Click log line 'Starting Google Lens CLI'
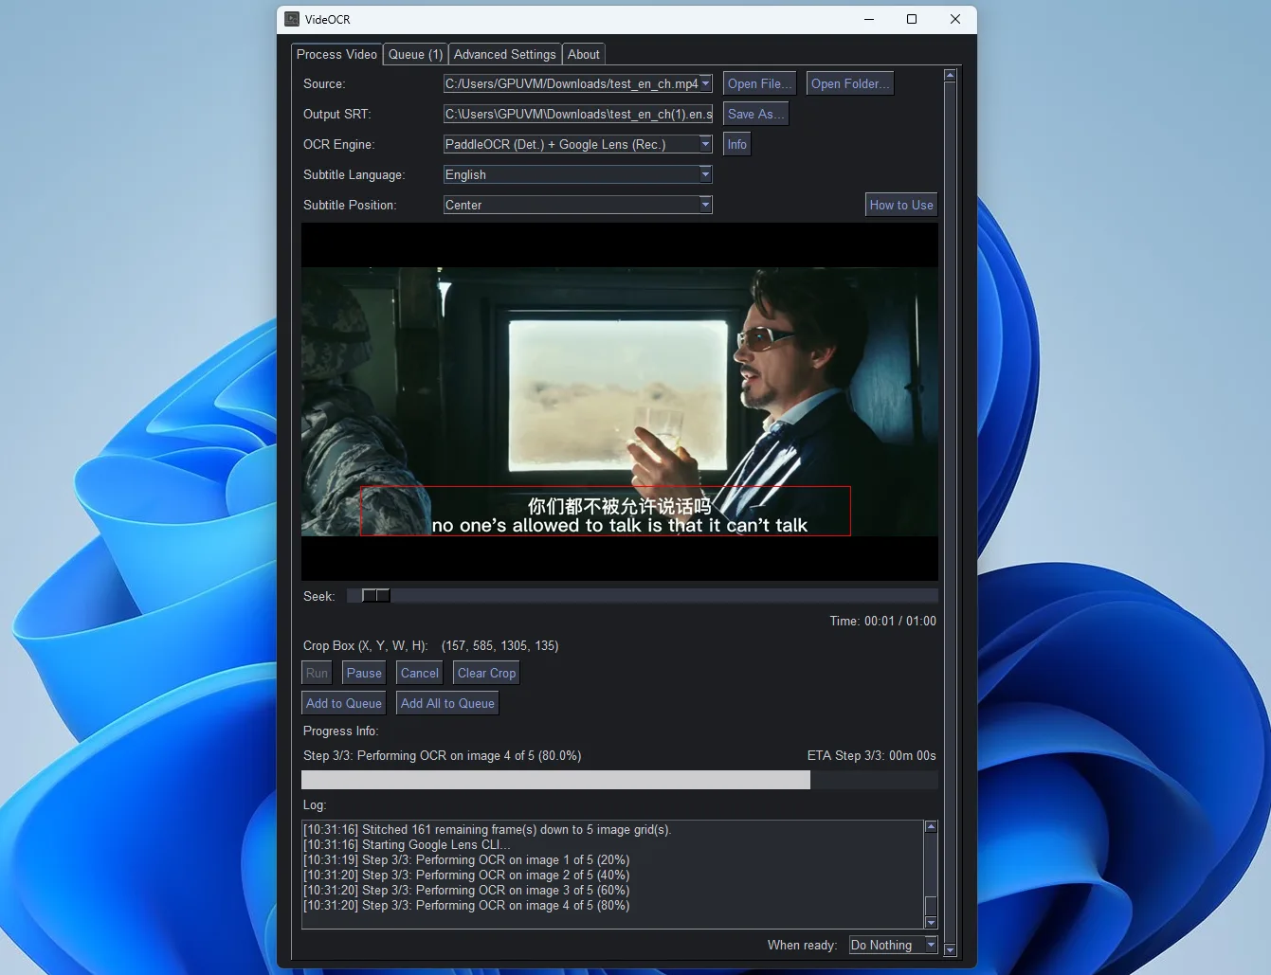Viewport: 1271px width, 975px height. coord(407,844)
